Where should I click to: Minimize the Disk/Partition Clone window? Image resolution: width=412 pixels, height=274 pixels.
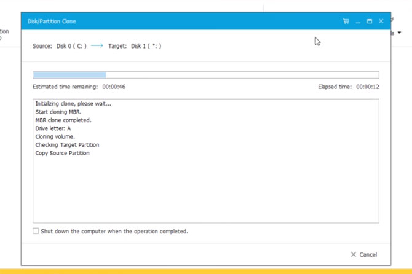[x=358, y=22]
